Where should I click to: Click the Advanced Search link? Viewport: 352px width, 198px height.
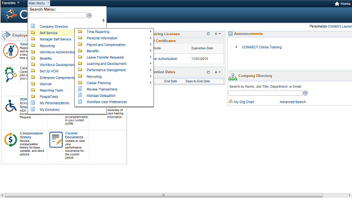293,102
